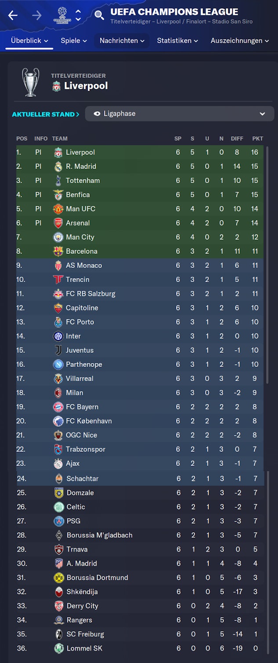
Task: Open the Auszeichnungen dropdown menu
Action: pyautogui.click(x=239, y=40)
